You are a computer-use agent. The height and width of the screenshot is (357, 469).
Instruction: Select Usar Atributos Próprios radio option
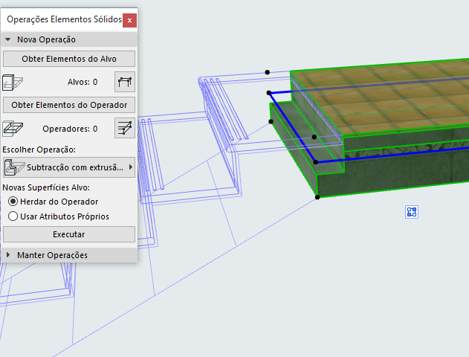point(13,216)
